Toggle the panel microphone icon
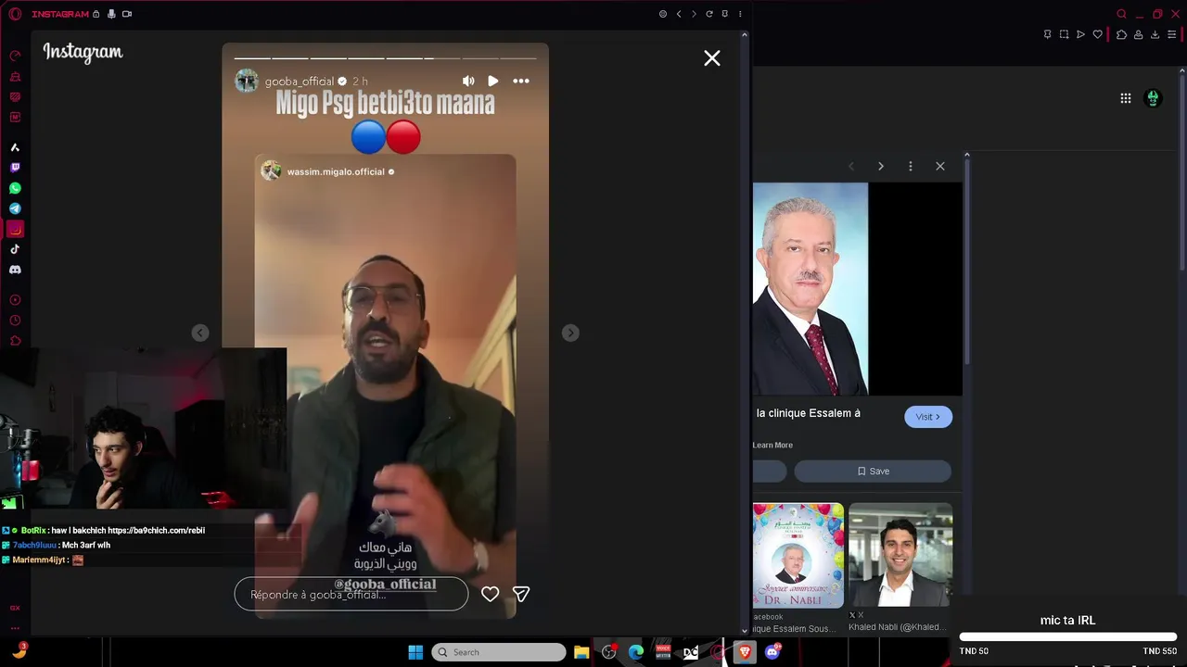This screenshot has width=1187, height=667. [x=111, y=14]
